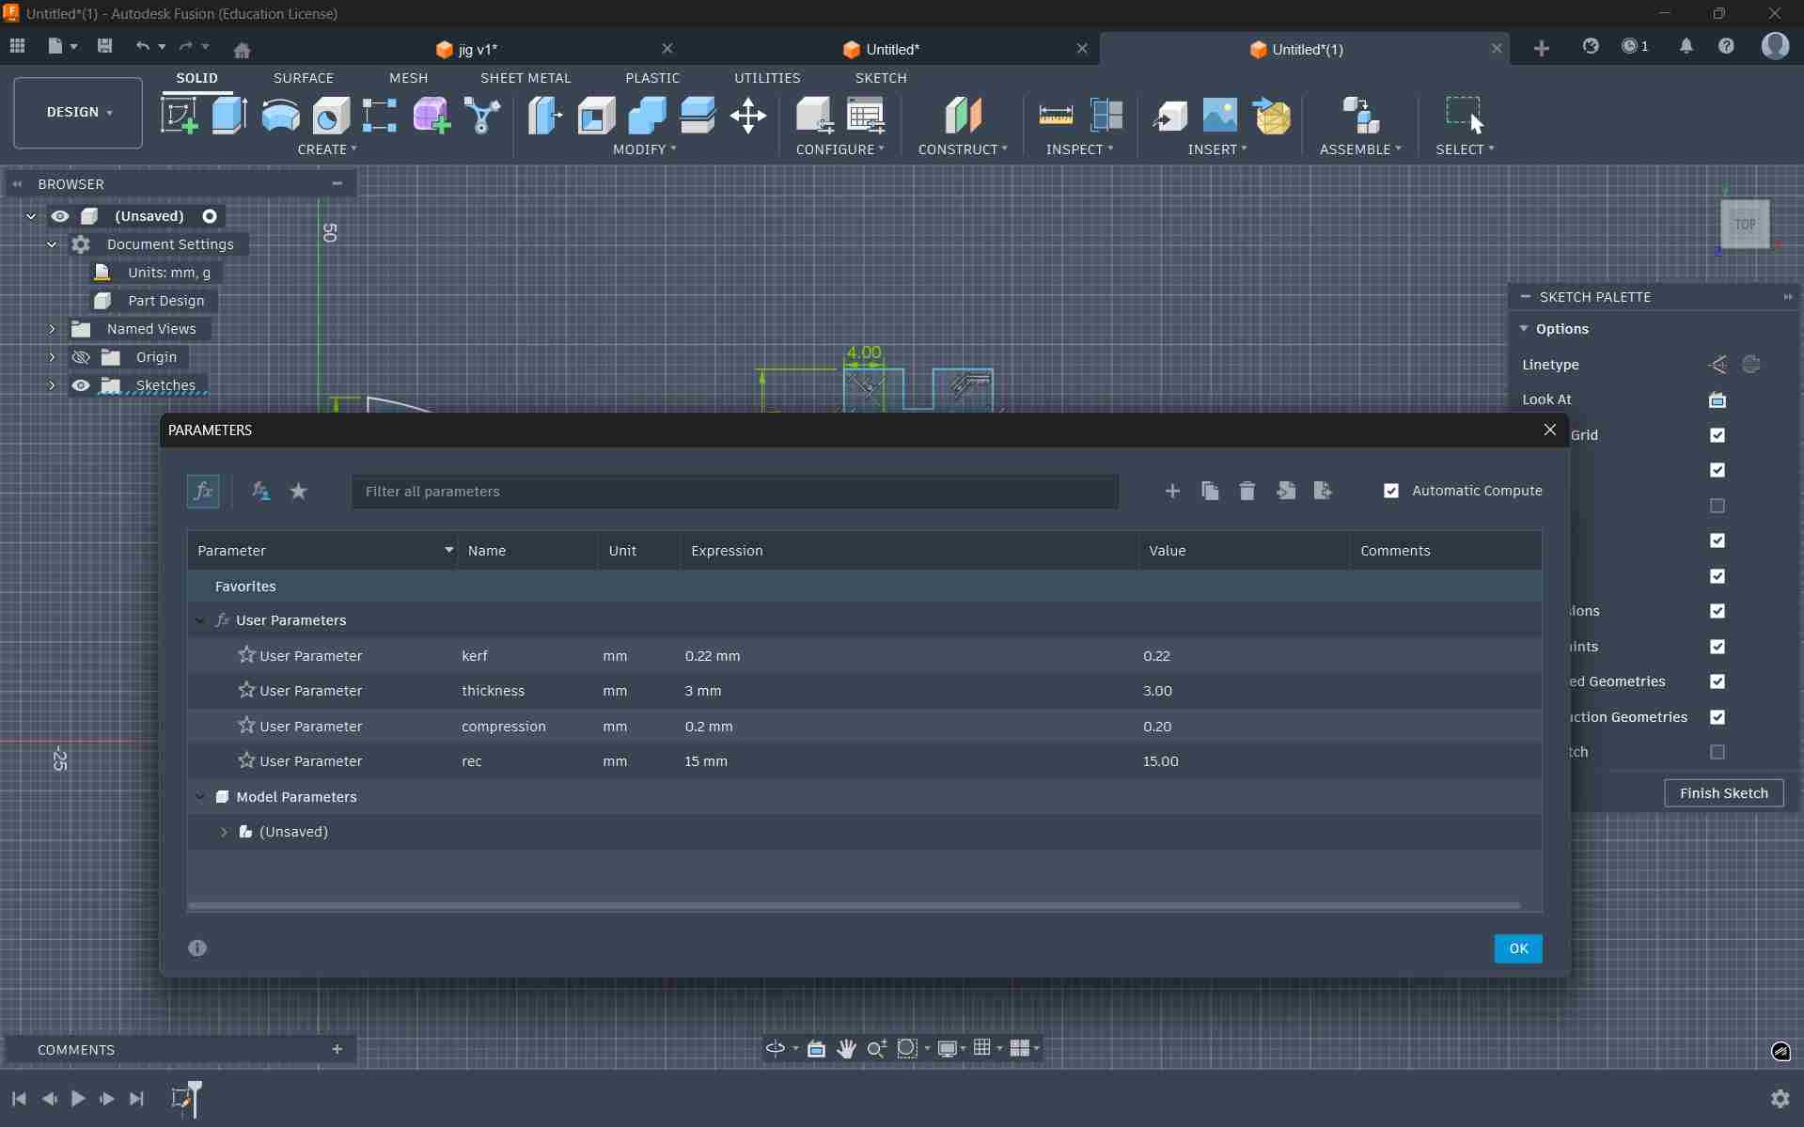Screen dimensions: 1804x1127
Task: Switch to the UTILITIES tab
Action: (x=767, y=78)
